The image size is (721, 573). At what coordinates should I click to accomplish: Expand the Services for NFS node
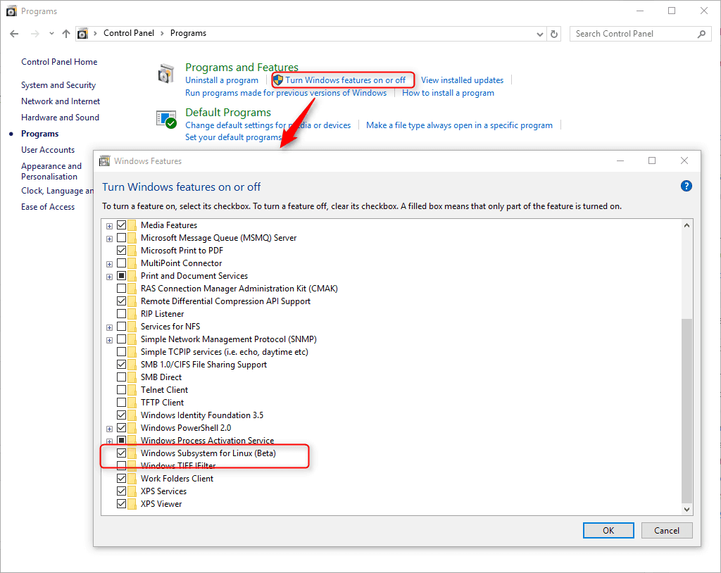point(109,327)
